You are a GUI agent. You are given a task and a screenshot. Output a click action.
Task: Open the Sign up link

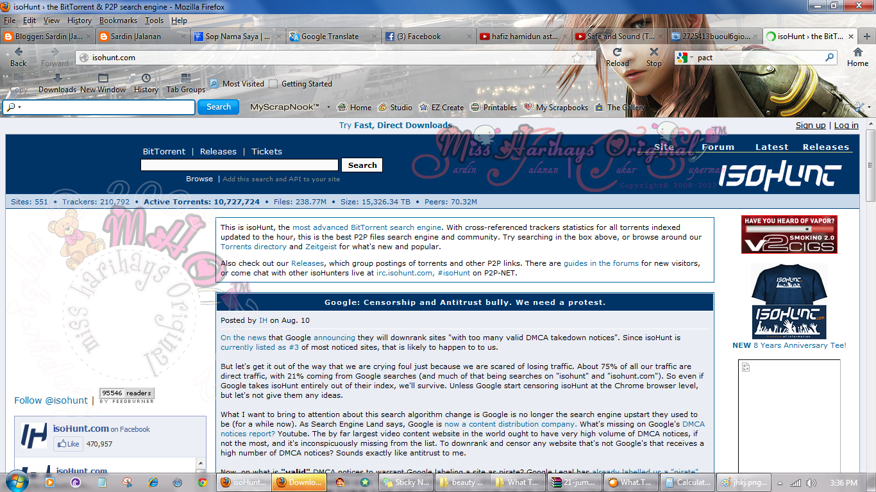click(811, 126)
